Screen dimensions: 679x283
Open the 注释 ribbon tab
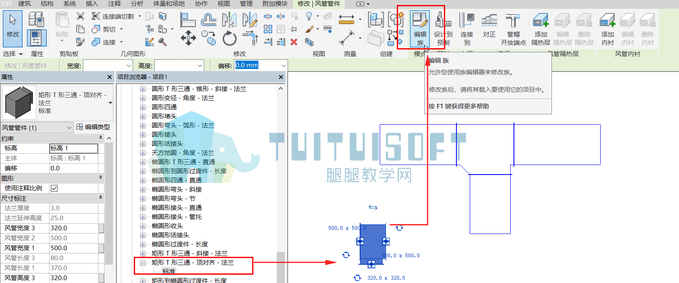point(114,4)
